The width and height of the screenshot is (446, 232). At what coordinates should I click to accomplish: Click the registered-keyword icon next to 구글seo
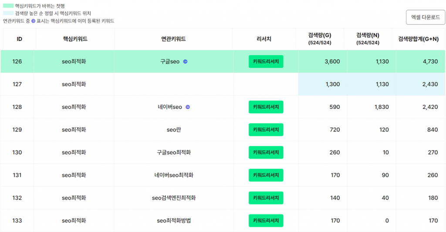pos(185,62)
